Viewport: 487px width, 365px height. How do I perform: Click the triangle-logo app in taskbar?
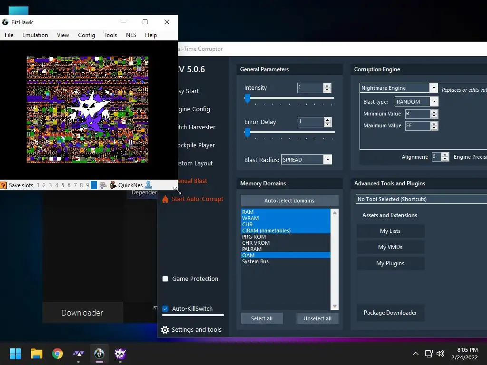click(x=78, y=354)
